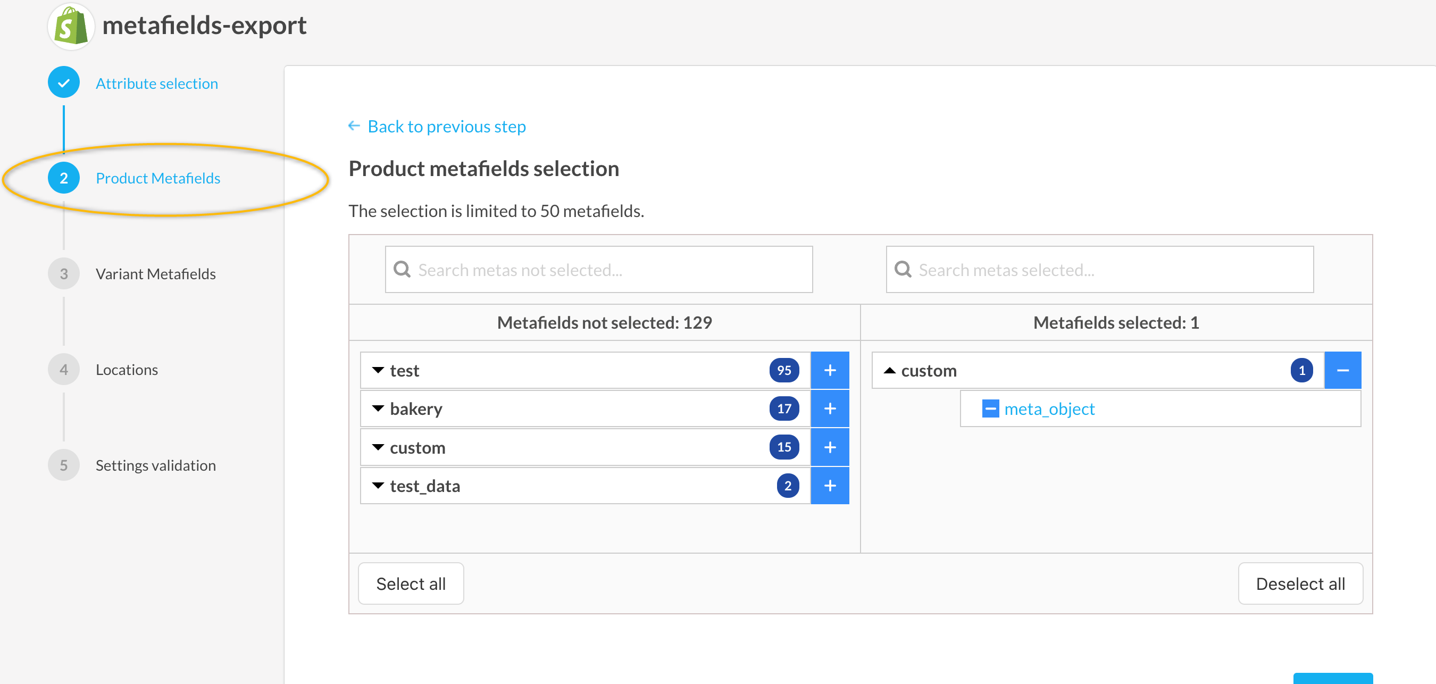Expand the bakery metafields group
This screenshot has height=684, width=1436.
[378, 408]
